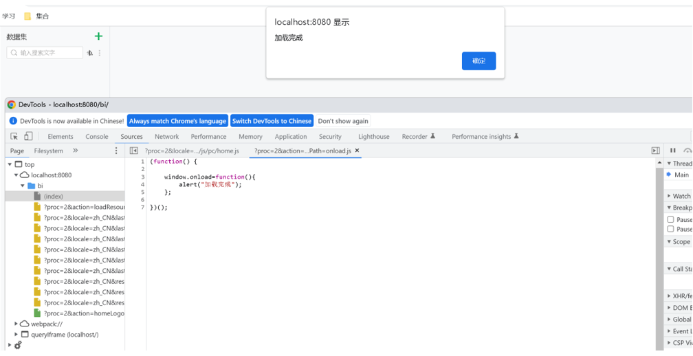Click the sort icon beside dataset search
Screen dimensions: 693x356
tap(89, 53)
